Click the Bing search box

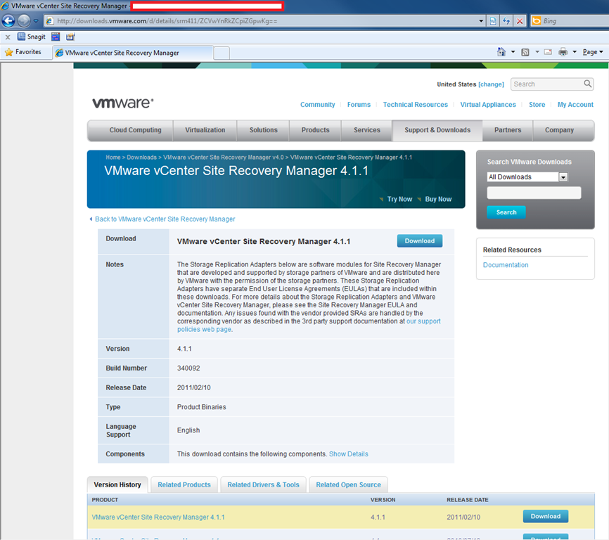click(575, 21)
